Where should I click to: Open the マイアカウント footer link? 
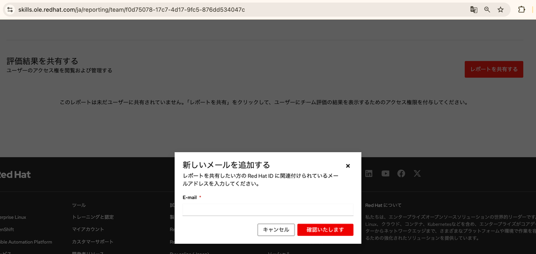88,229
